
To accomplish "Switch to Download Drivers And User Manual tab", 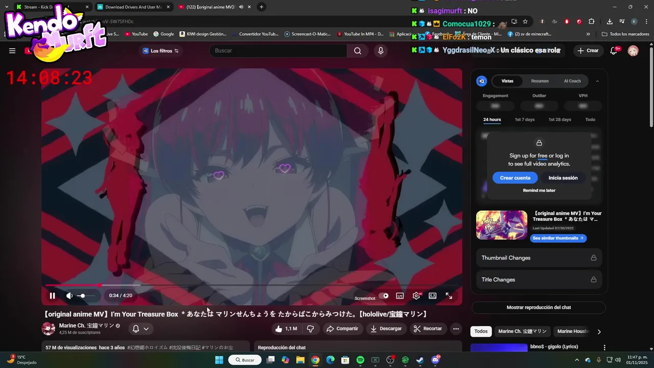I will (134, 7).
